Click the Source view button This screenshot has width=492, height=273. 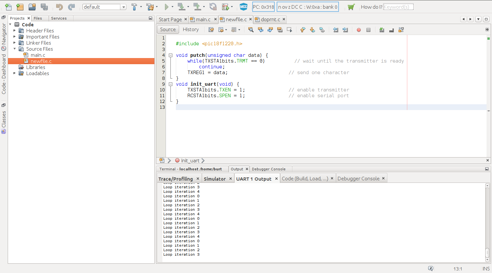click(x=168, y=30)
